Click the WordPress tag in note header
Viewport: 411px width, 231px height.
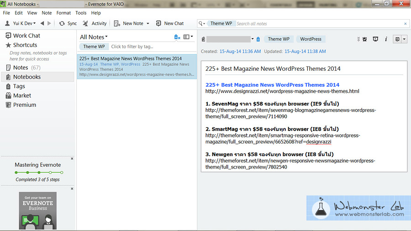tap(311, 39)
